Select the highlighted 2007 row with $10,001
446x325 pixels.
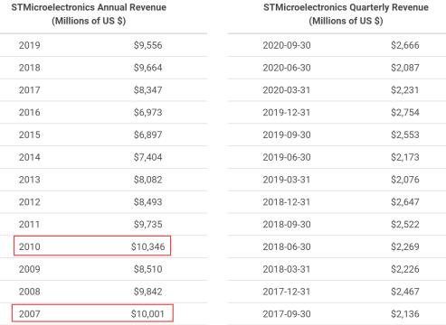(x=92, y=313)
